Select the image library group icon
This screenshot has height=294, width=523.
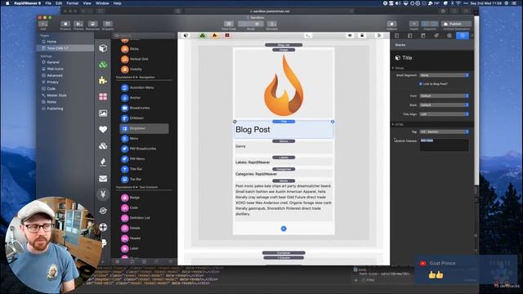tap(103, 114)
